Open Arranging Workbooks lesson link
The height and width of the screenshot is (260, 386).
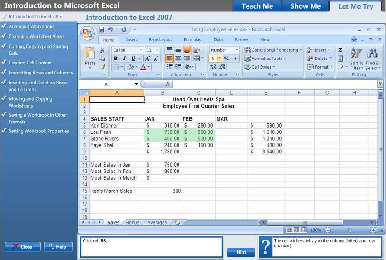(31, 26)
